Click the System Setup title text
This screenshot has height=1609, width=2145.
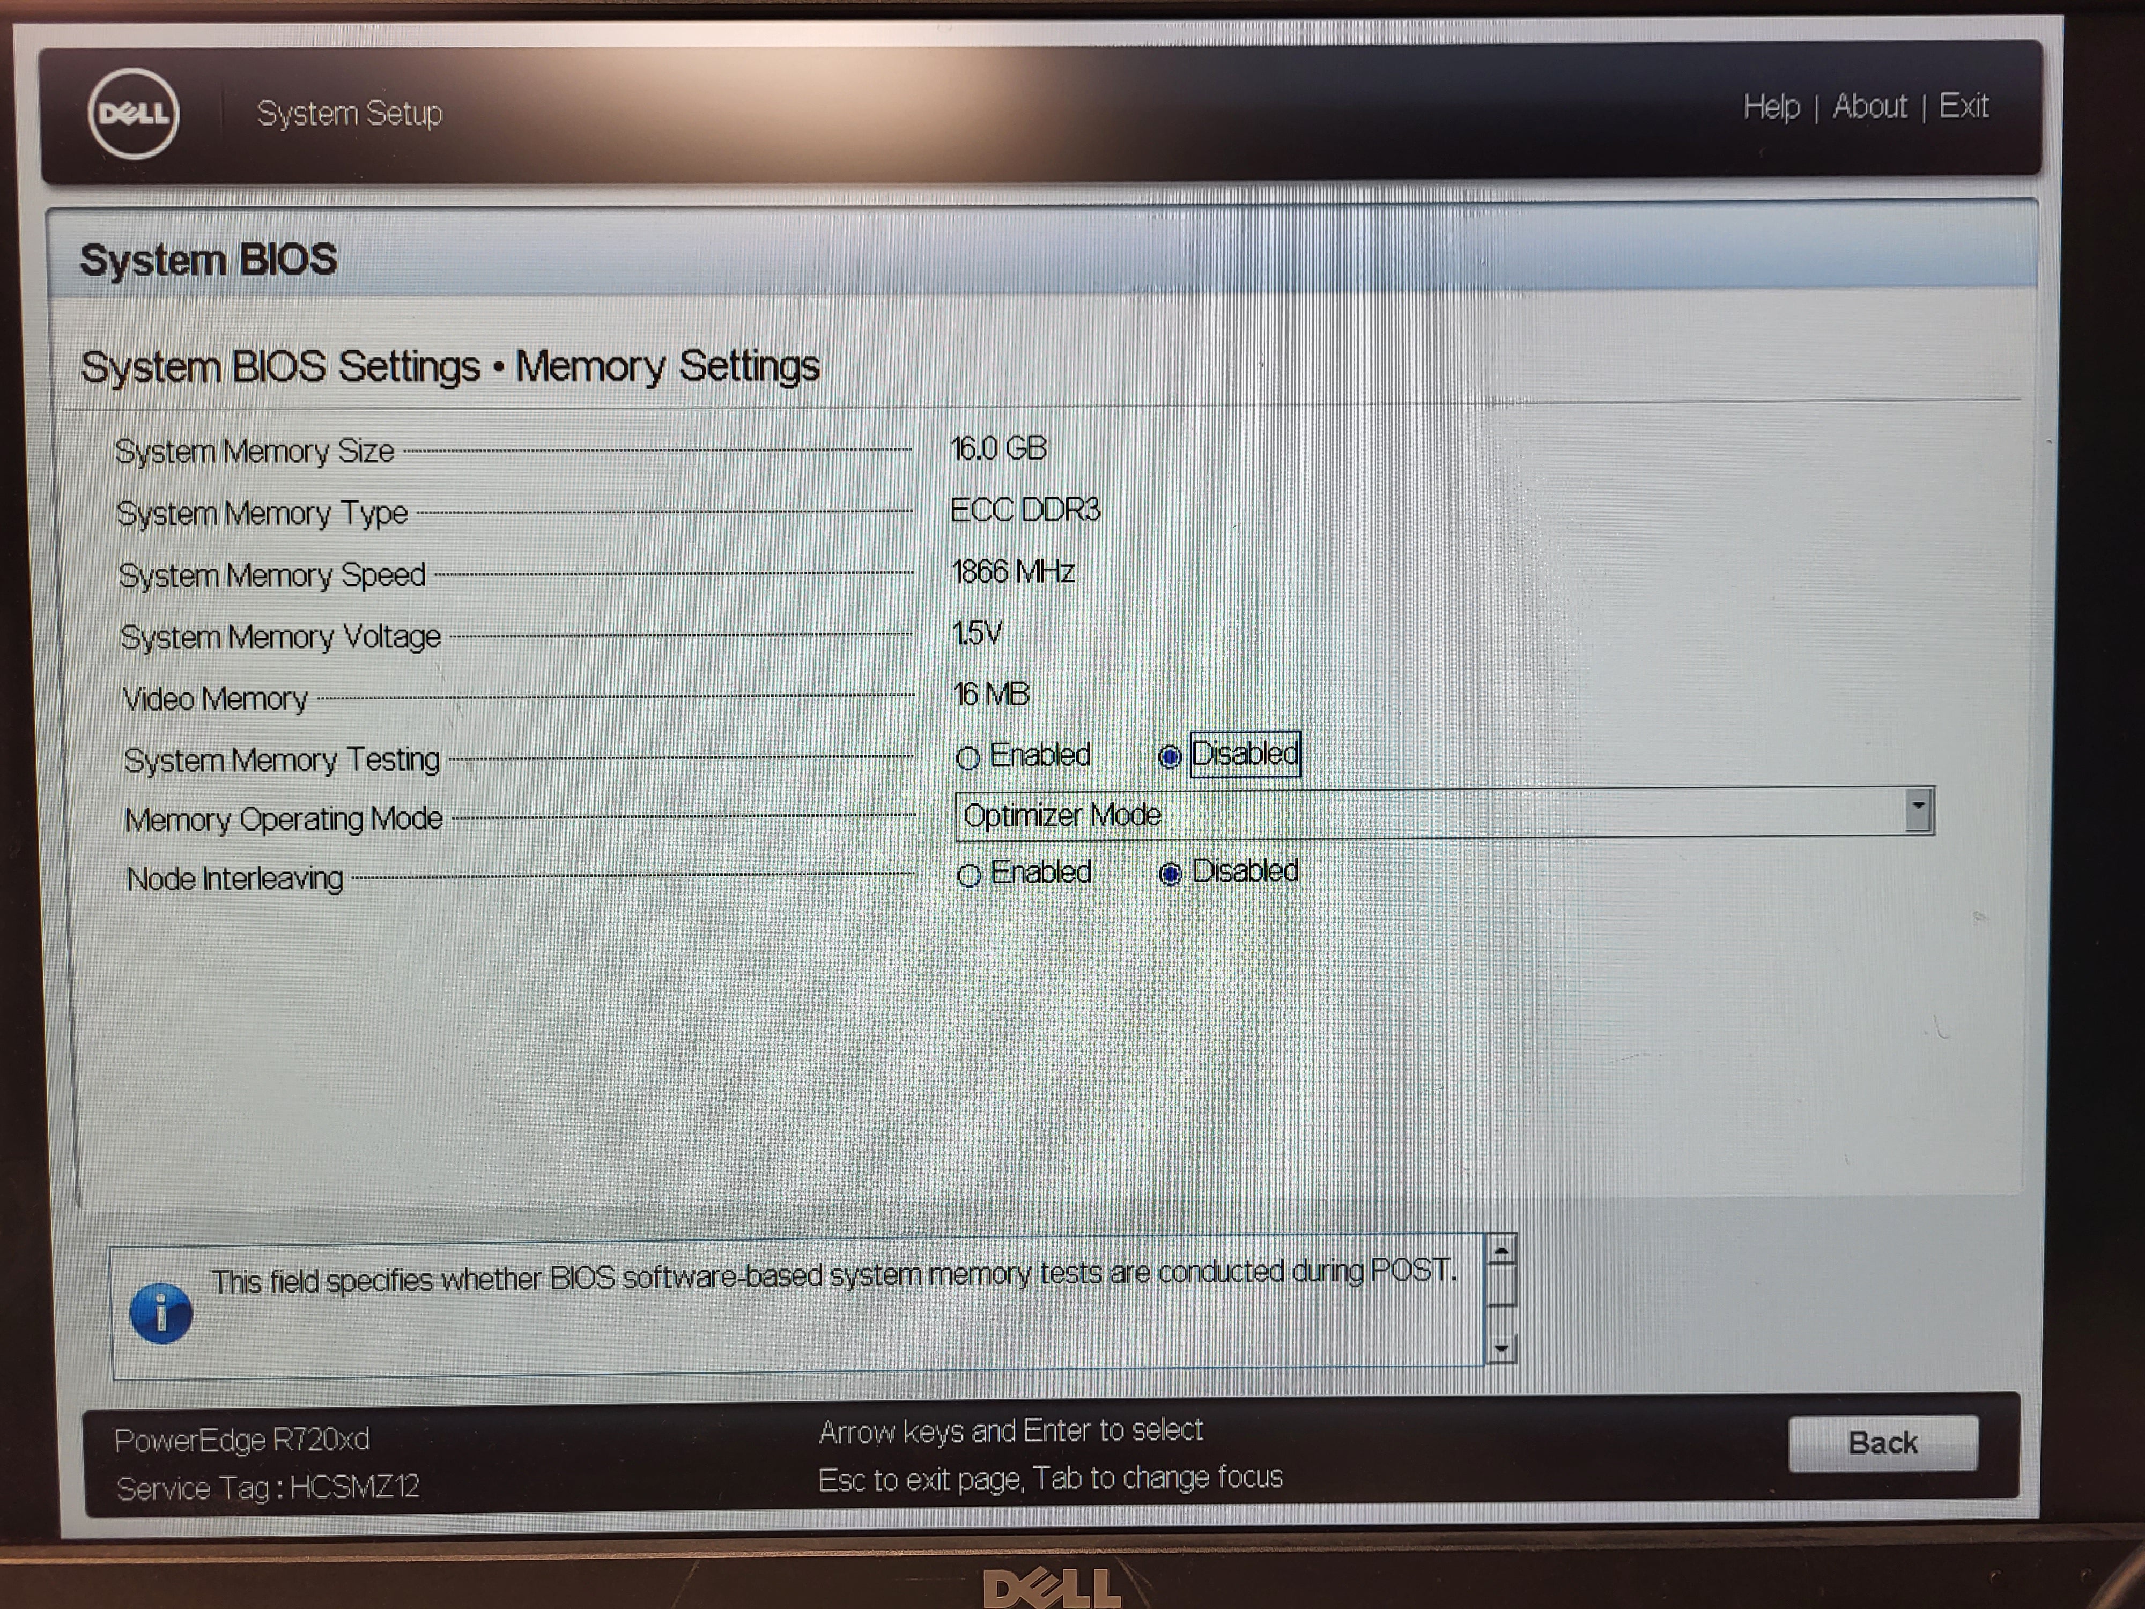[349, 114]
